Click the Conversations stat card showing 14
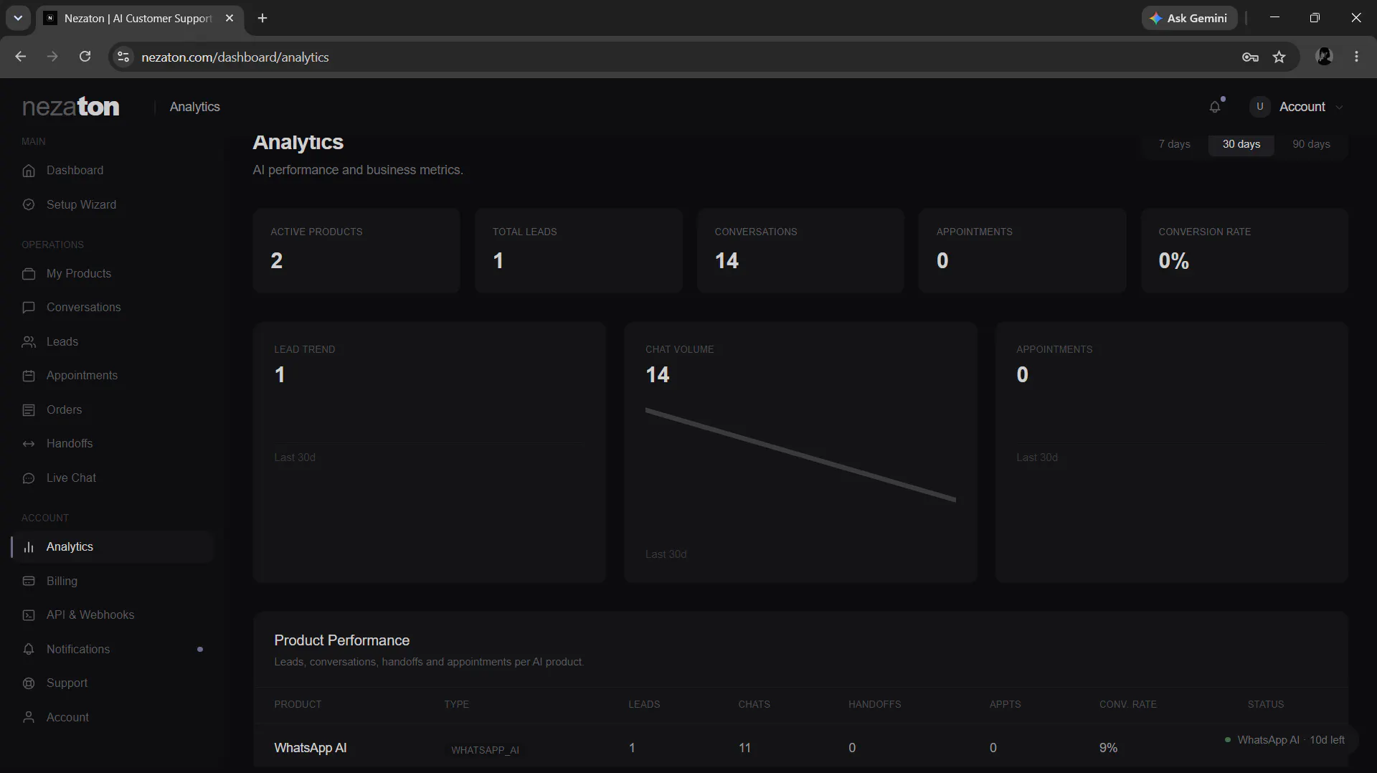The height and width of the screenshot is (773, 1377). 800,250
